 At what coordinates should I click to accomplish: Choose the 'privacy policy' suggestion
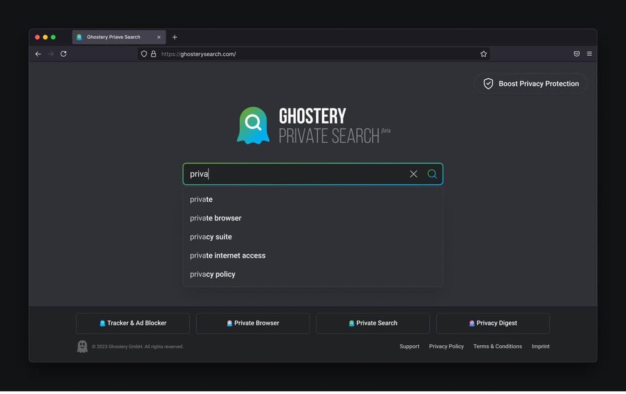coord(312,274)
